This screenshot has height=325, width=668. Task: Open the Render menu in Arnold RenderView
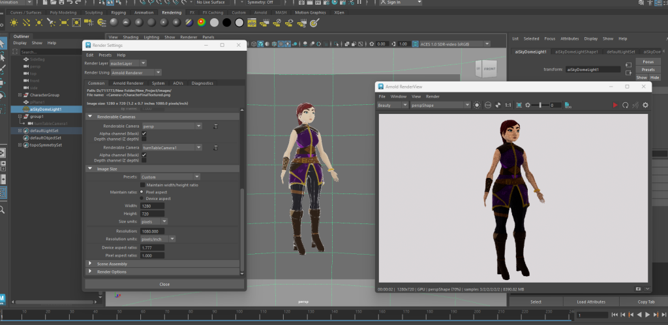tap(433, 96)
